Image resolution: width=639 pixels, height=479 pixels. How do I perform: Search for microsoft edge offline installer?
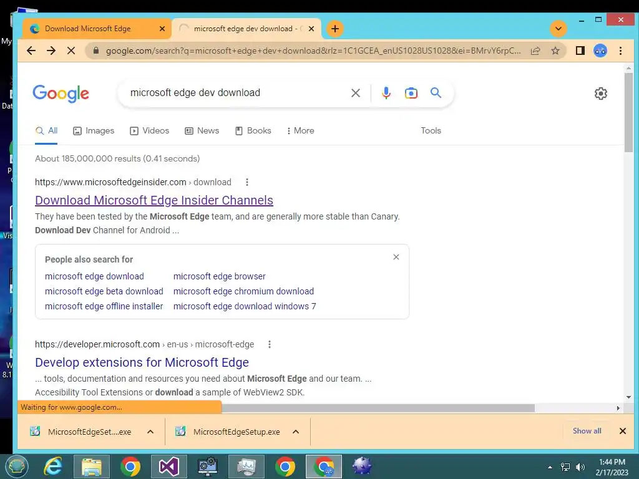point(104,306)
